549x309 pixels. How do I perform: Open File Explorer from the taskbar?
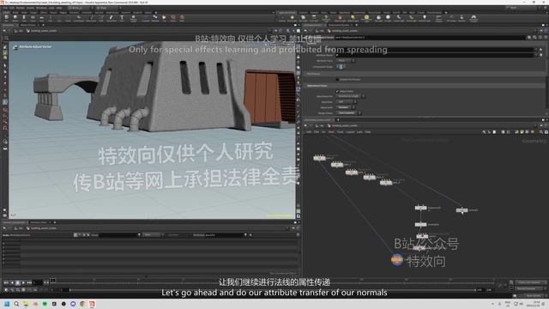click(x=26, y=304)
